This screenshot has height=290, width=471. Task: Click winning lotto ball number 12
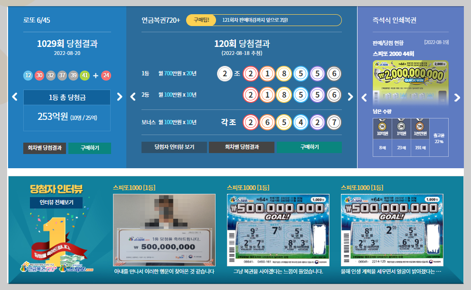pos(28,75)
